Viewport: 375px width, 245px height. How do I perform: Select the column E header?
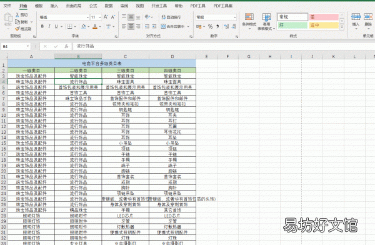[x=206, y=56]
